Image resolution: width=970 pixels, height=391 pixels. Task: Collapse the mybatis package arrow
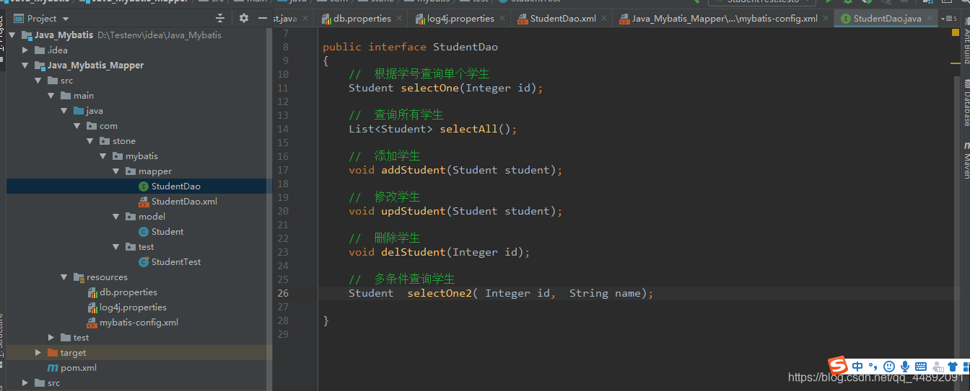click(x=103, y=156)
